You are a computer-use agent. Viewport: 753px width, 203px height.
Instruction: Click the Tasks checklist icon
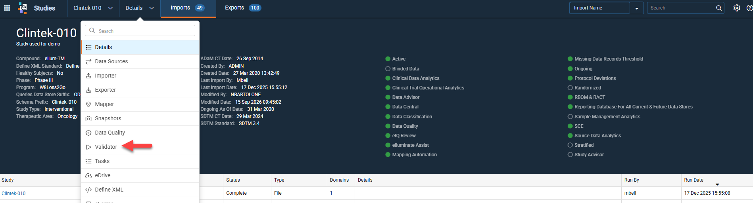point(88,161)
